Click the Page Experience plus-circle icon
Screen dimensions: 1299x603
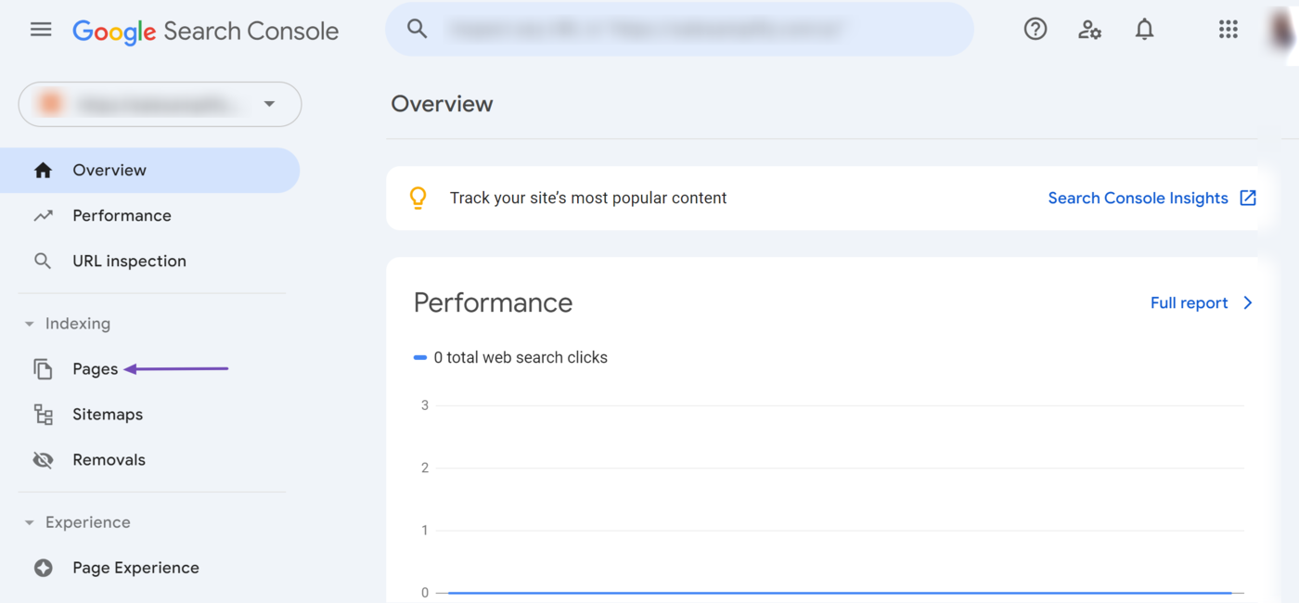click(x=43, y=568)
